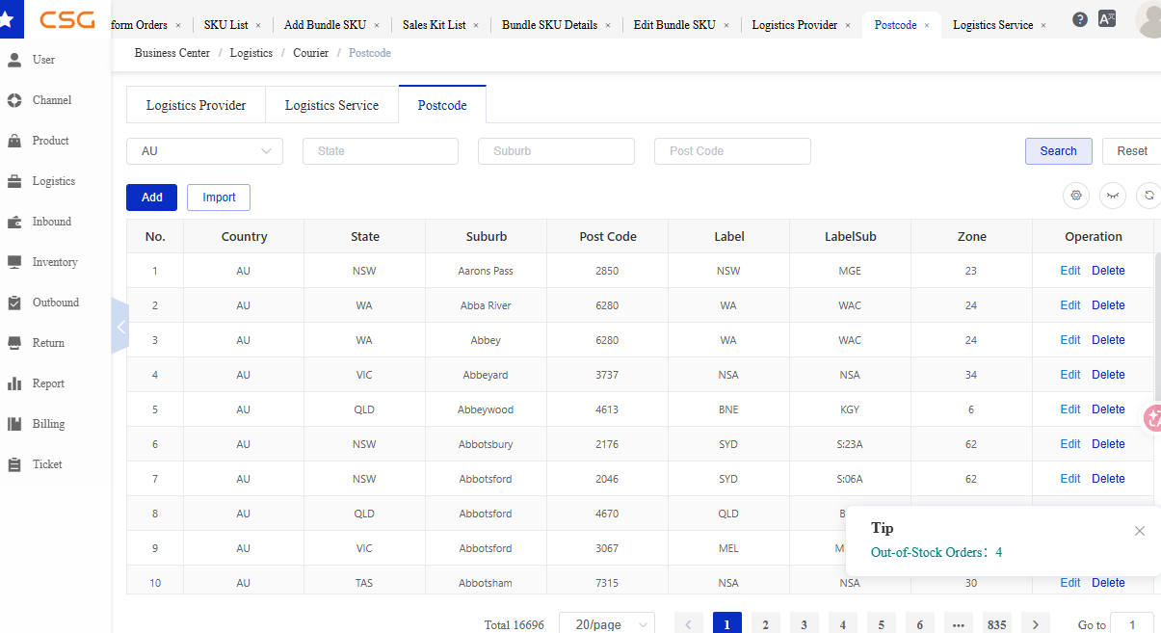
Task: Open the help question mark icon
Action: (1080, 19)
